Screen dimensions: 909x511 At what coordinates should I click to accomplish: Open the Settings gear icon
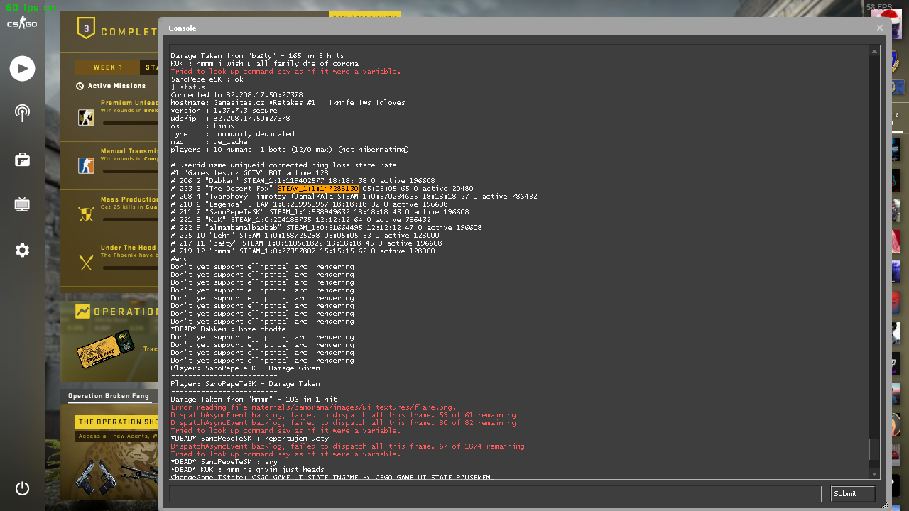click(22, 250)
